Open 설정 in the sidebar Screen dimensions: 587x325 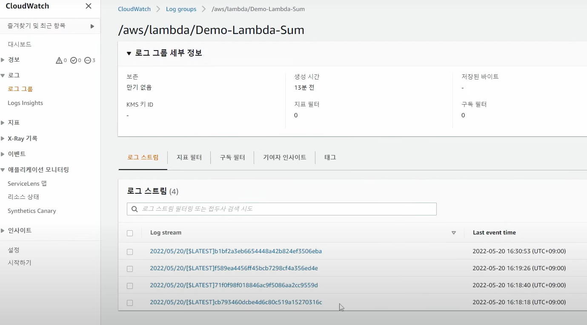click(x=14, y=250)
